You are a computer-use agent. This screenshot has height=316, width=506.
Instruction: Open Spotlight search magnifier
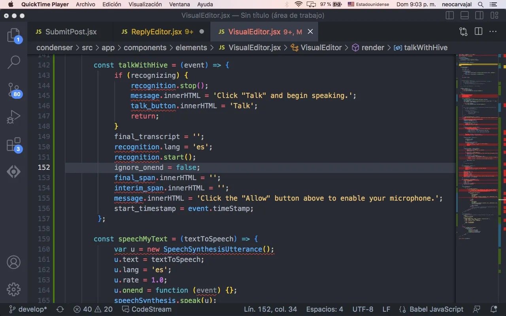pyautogui.click(x=481, y=4)
